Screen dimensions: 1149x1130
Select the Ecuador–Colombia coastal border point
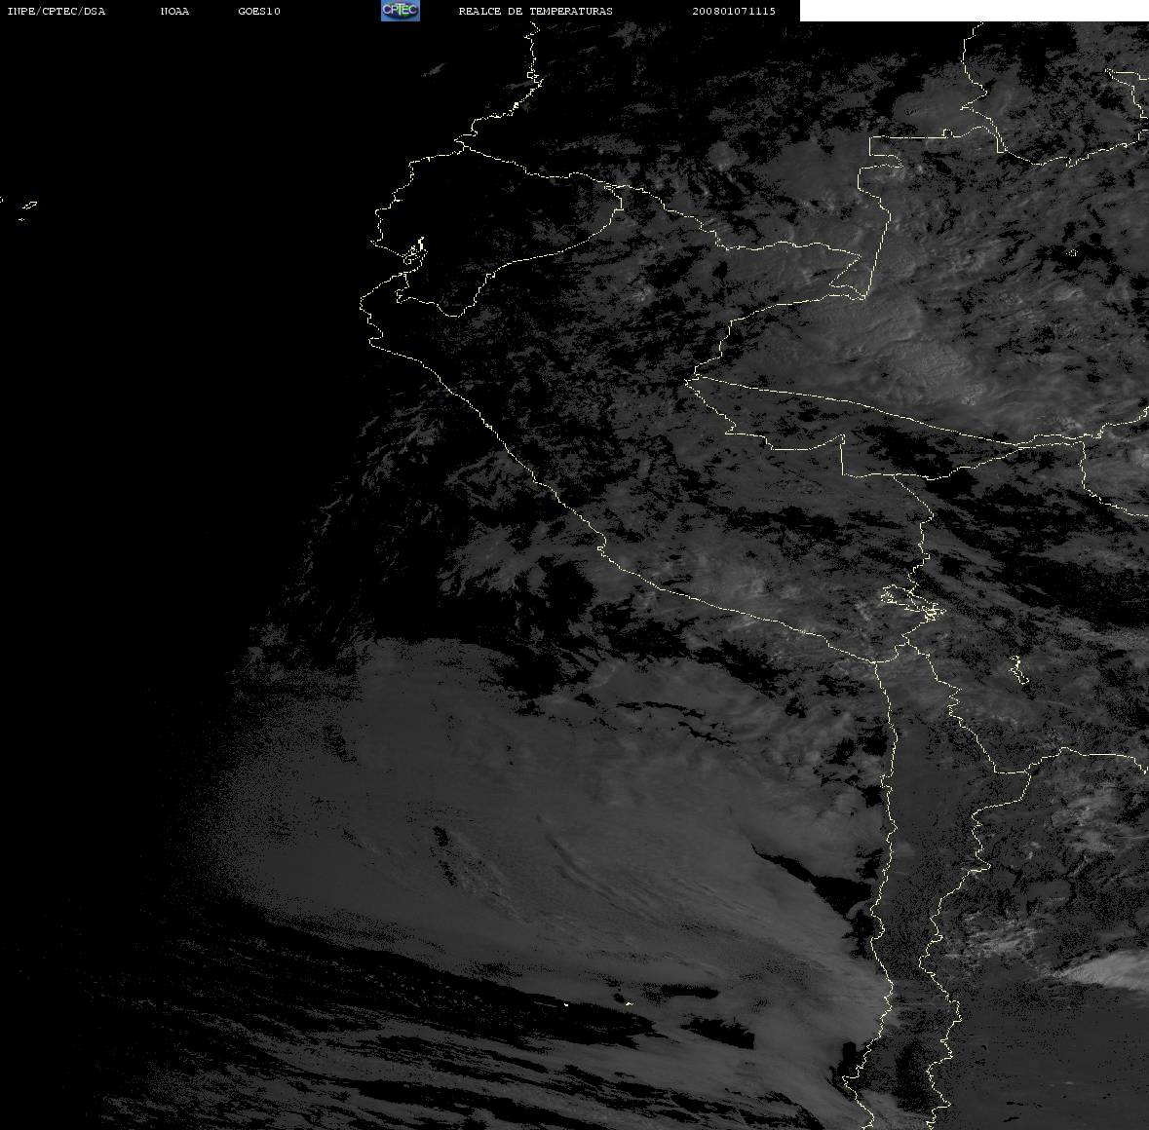pos(462,146)
